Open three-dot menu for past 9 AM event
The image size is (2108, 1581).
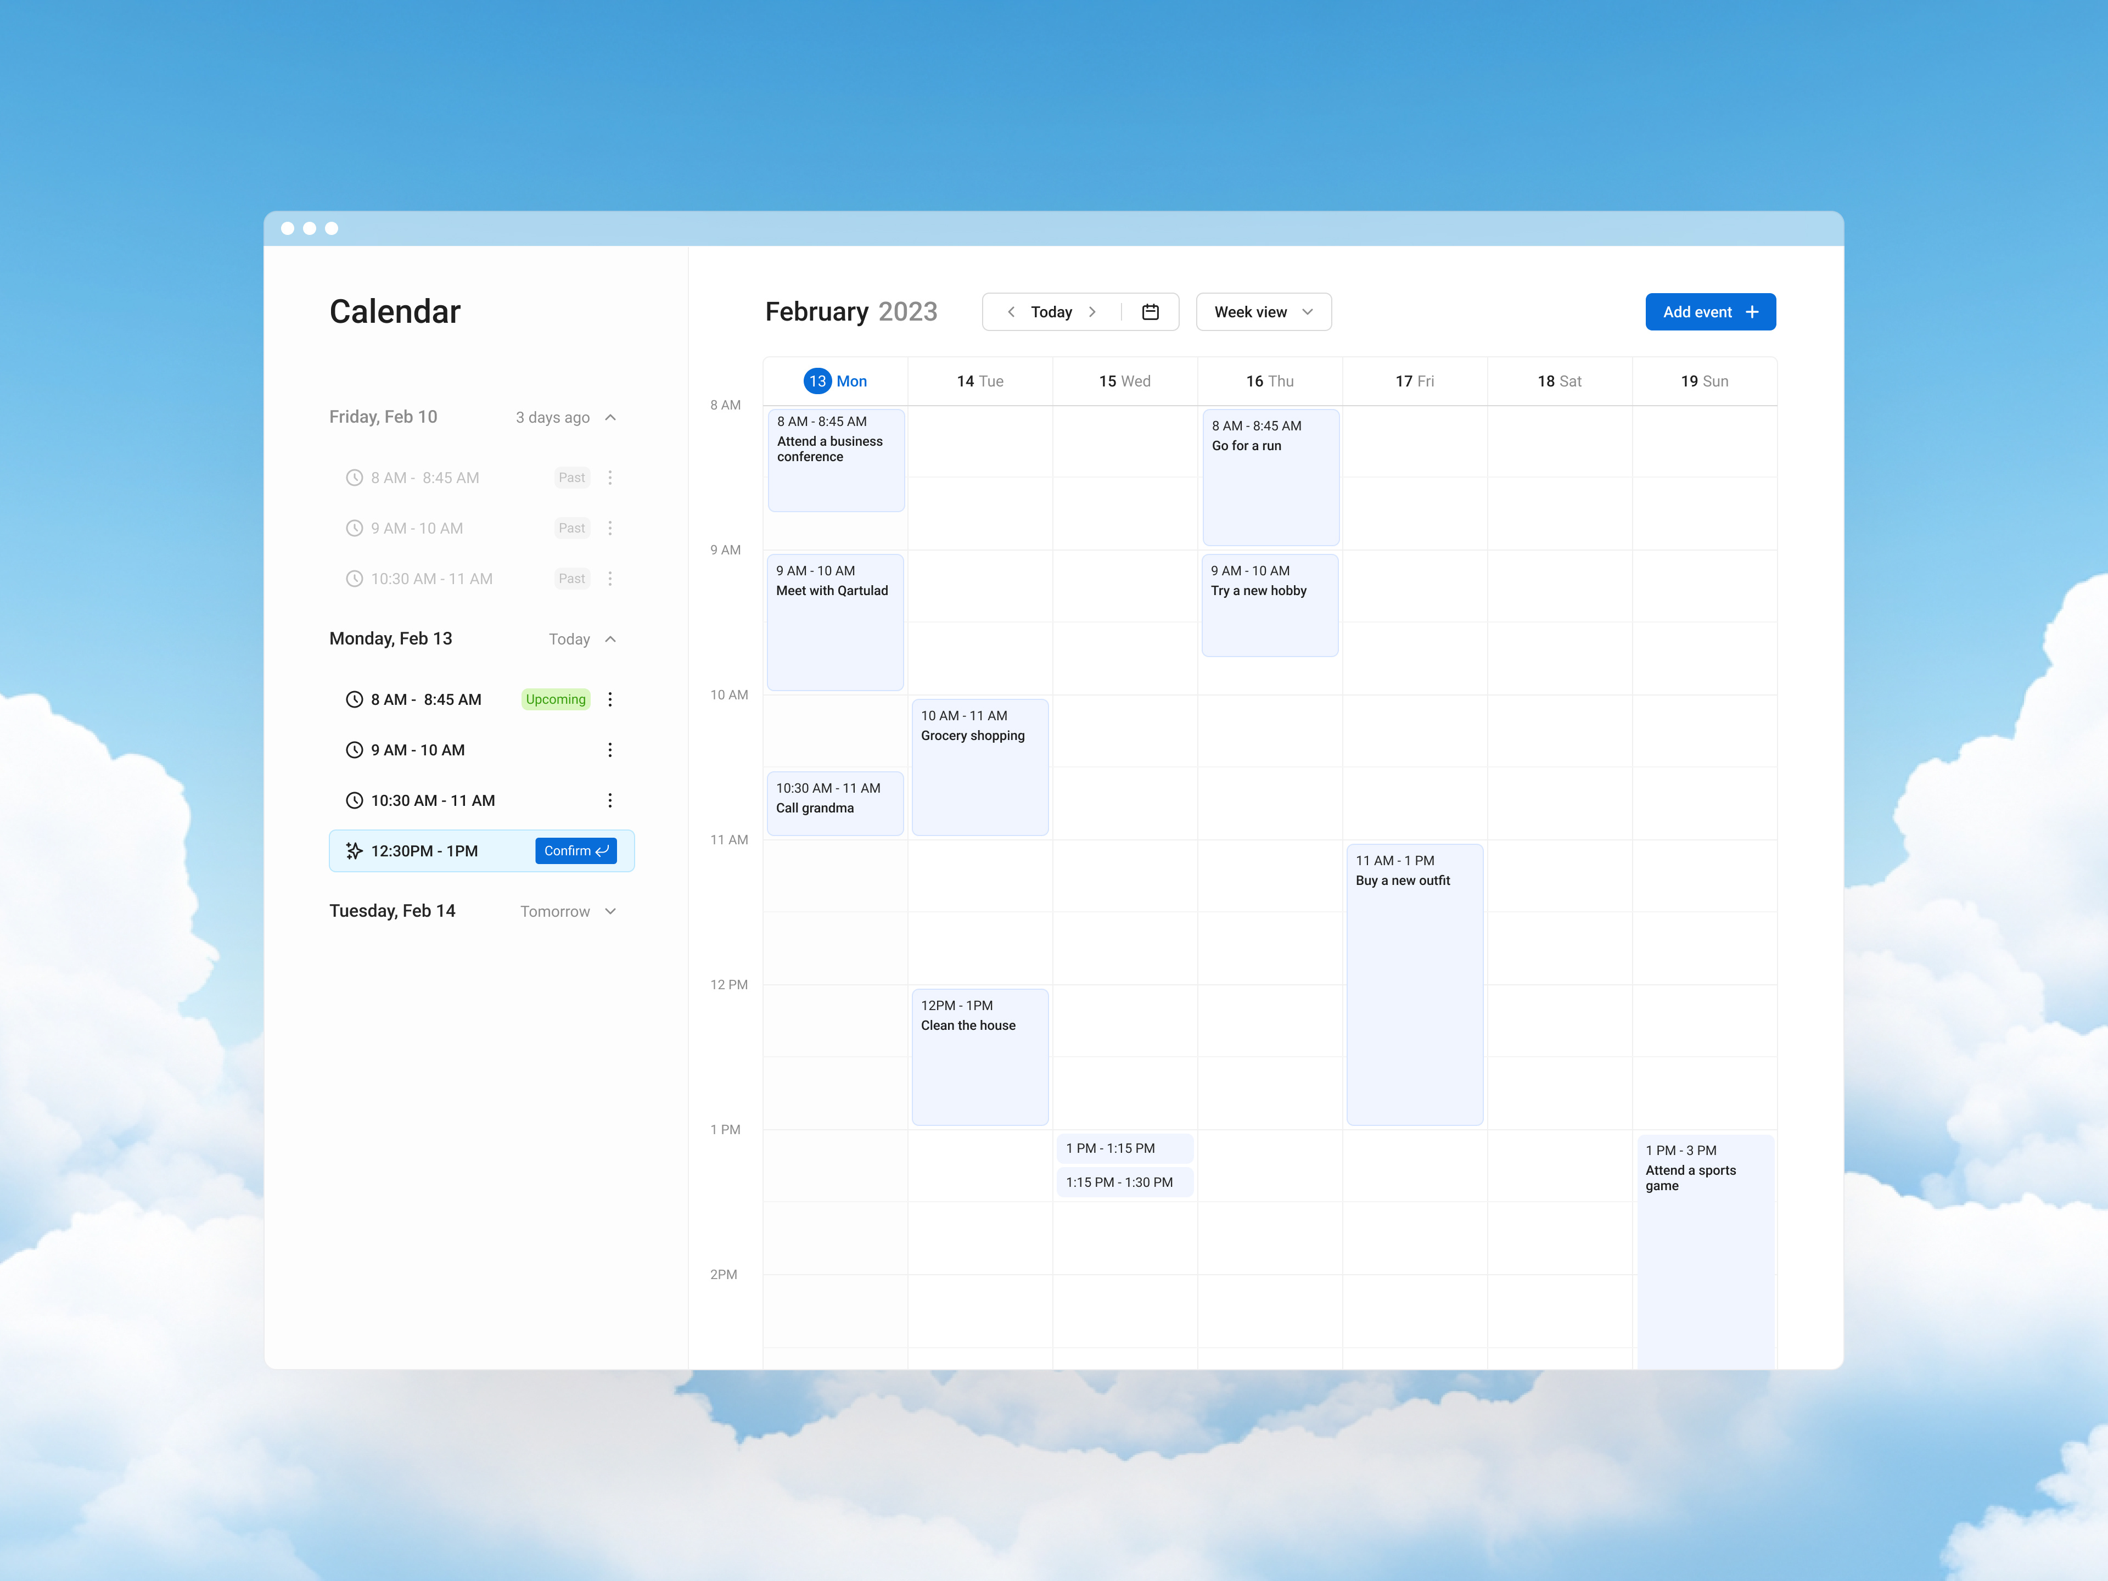pos(610,528)
